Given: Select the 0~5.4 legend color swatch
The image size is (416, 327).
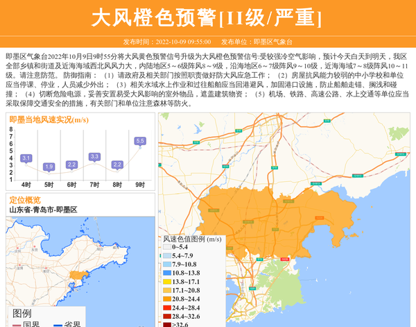Looking at the screenshot, I should [167, 246].
